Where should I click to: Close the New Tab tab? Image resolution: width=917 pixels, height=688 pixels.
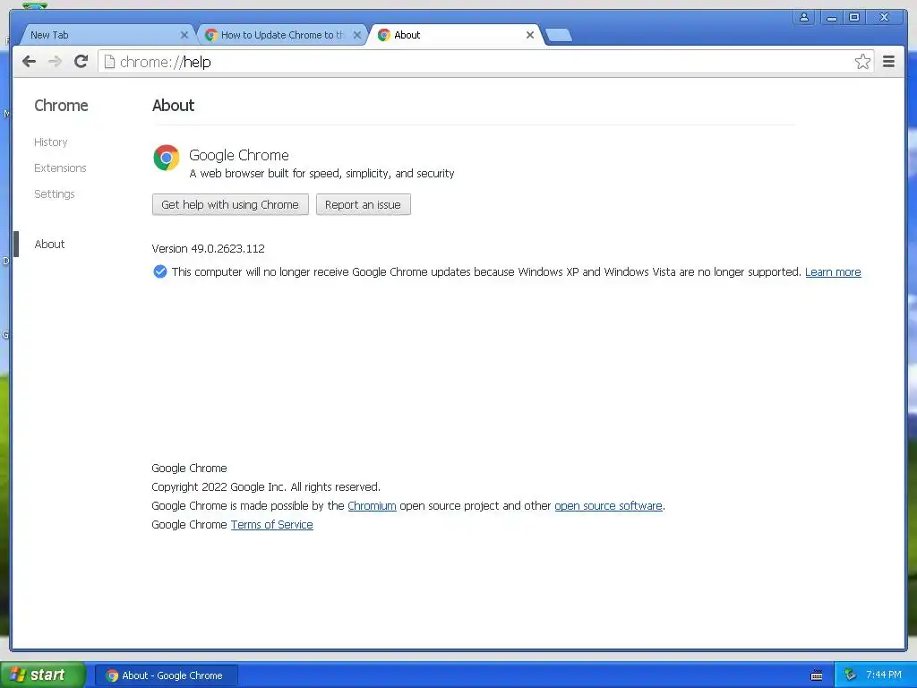point(184,35)
